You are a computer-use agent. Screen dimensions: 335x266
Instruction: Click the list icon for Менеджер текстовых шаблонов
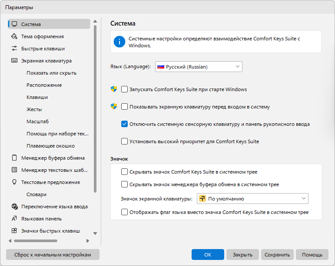(x=14, y=170)
